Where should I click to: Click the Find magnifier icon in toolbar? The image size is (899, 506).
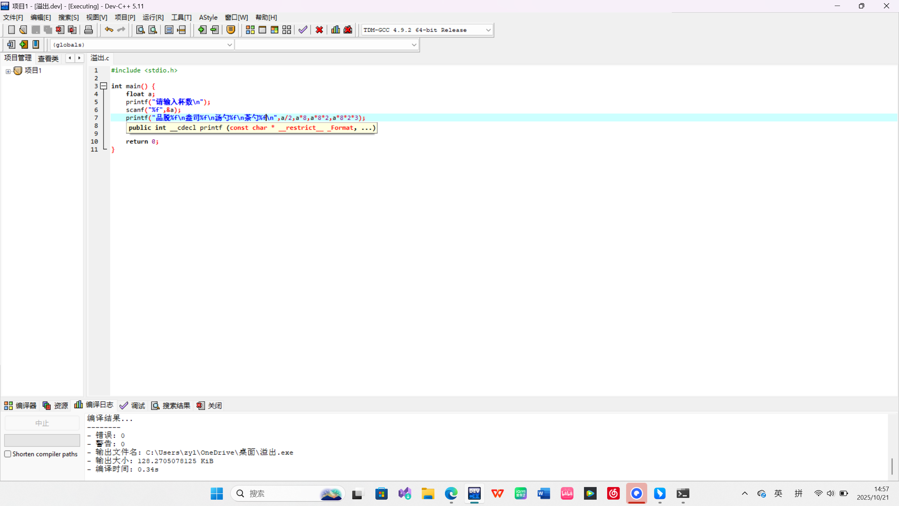[x=140, y=30]
